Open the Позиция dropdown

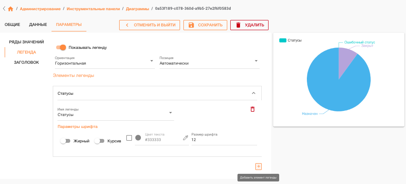(209, 62)
